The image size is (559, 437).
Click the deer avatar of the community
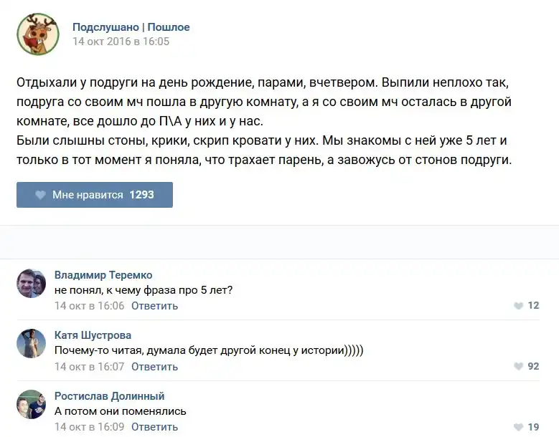37,34
